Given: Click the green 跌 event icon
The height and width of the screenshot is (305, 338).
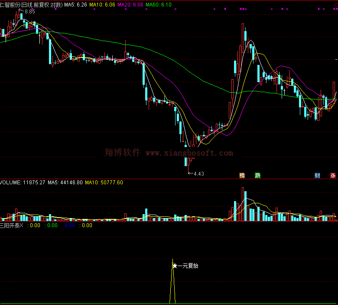Looking at the screenshot, I should pos(258,175).
